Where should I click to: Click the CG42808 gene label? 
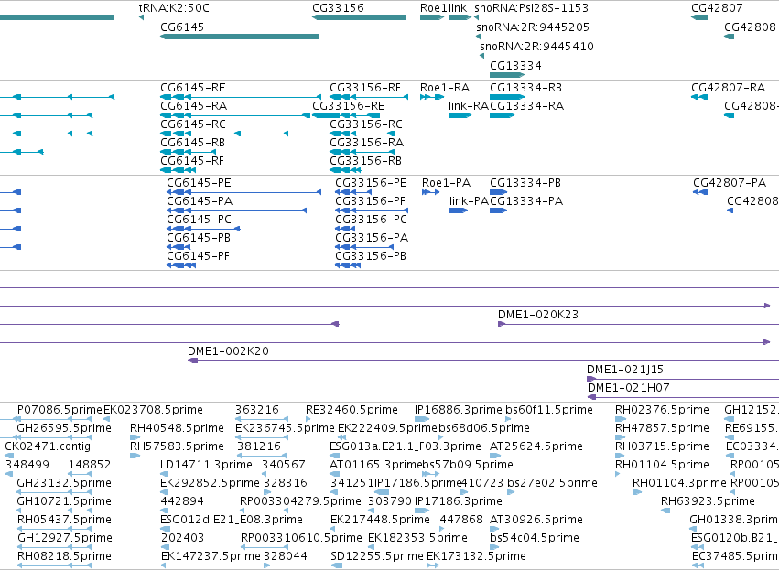(750, 27)
